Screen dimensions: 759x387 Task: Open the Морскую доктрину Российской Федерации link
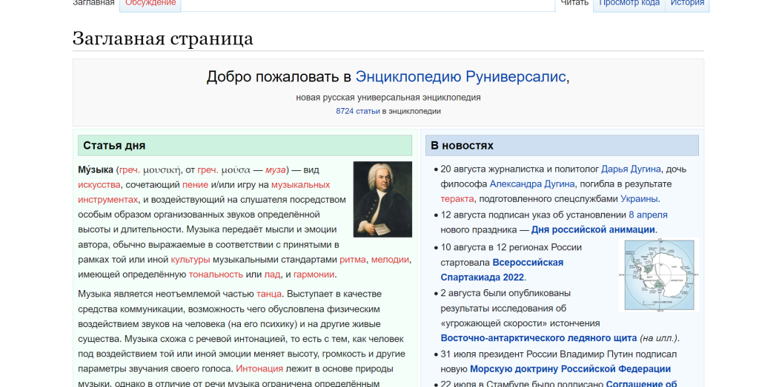coord(570,369)
